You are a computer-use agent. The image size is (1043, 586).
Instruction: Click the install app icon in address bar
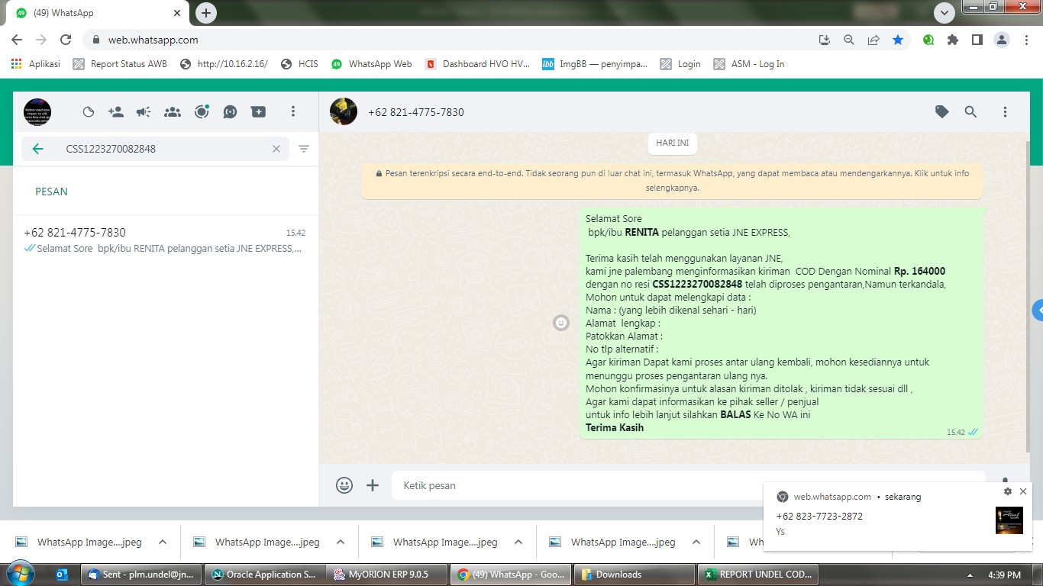pyautogui.click(x=824, y=40)
